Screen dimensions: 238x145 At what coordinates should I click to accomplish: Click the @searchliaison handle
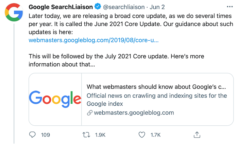[124, 7]
